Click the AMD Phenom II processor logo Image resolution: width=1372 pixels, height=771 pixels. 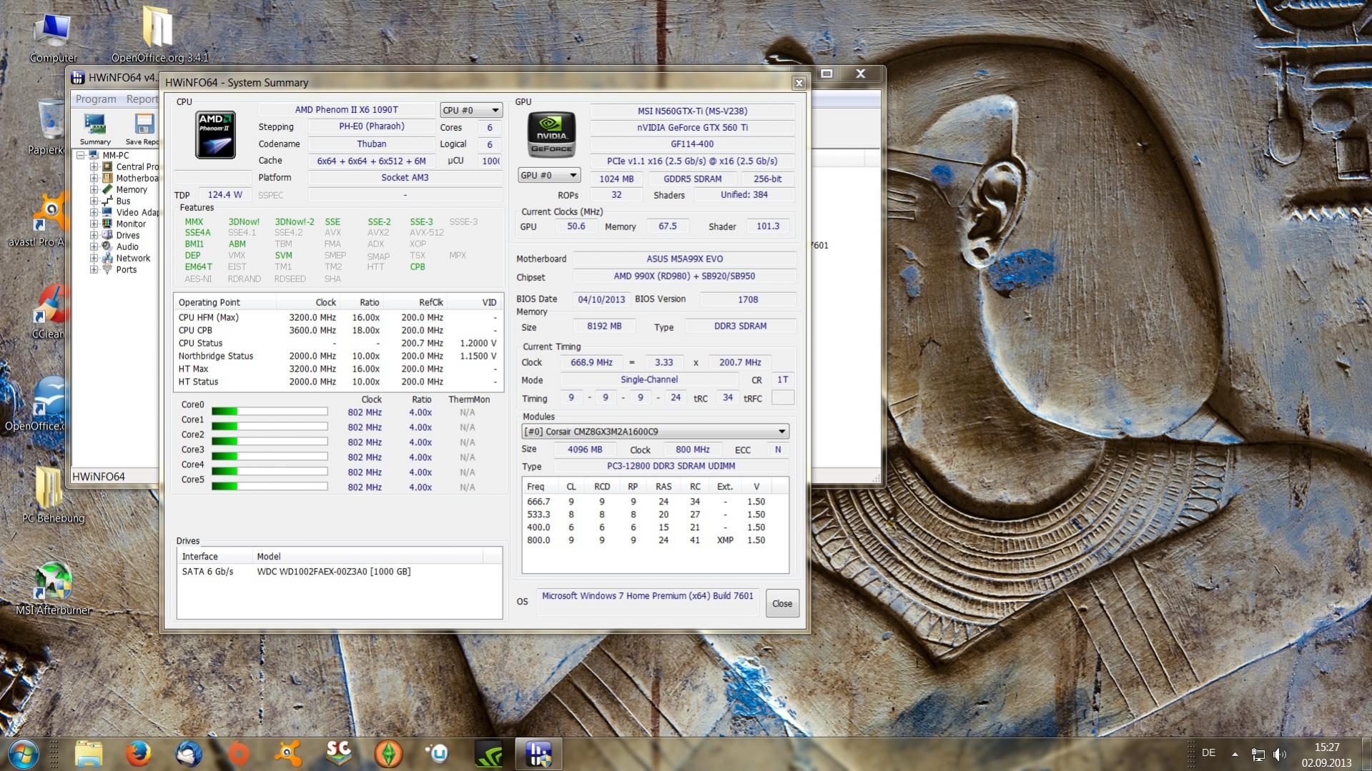[x=215, y=135]
